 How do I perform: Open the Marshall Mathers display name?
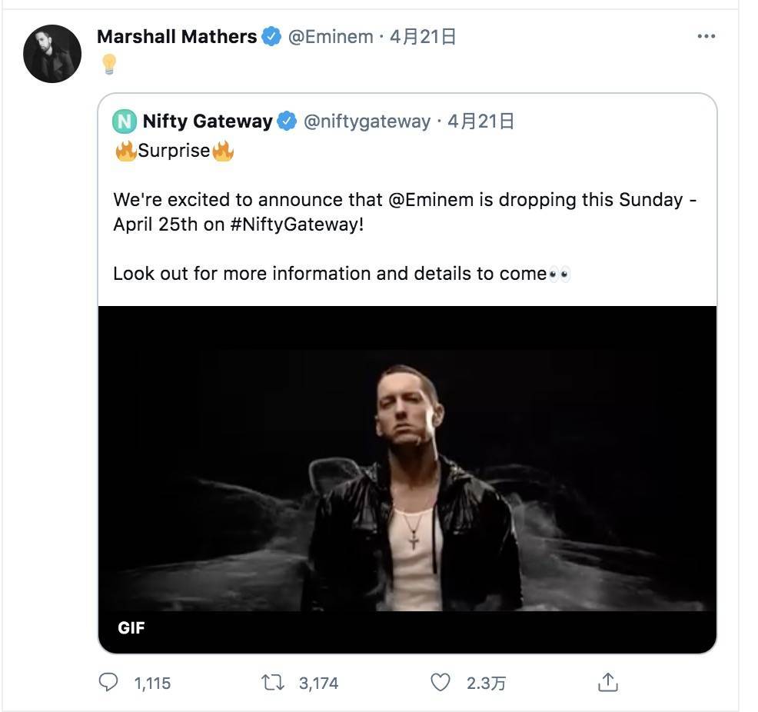[177, 37]
